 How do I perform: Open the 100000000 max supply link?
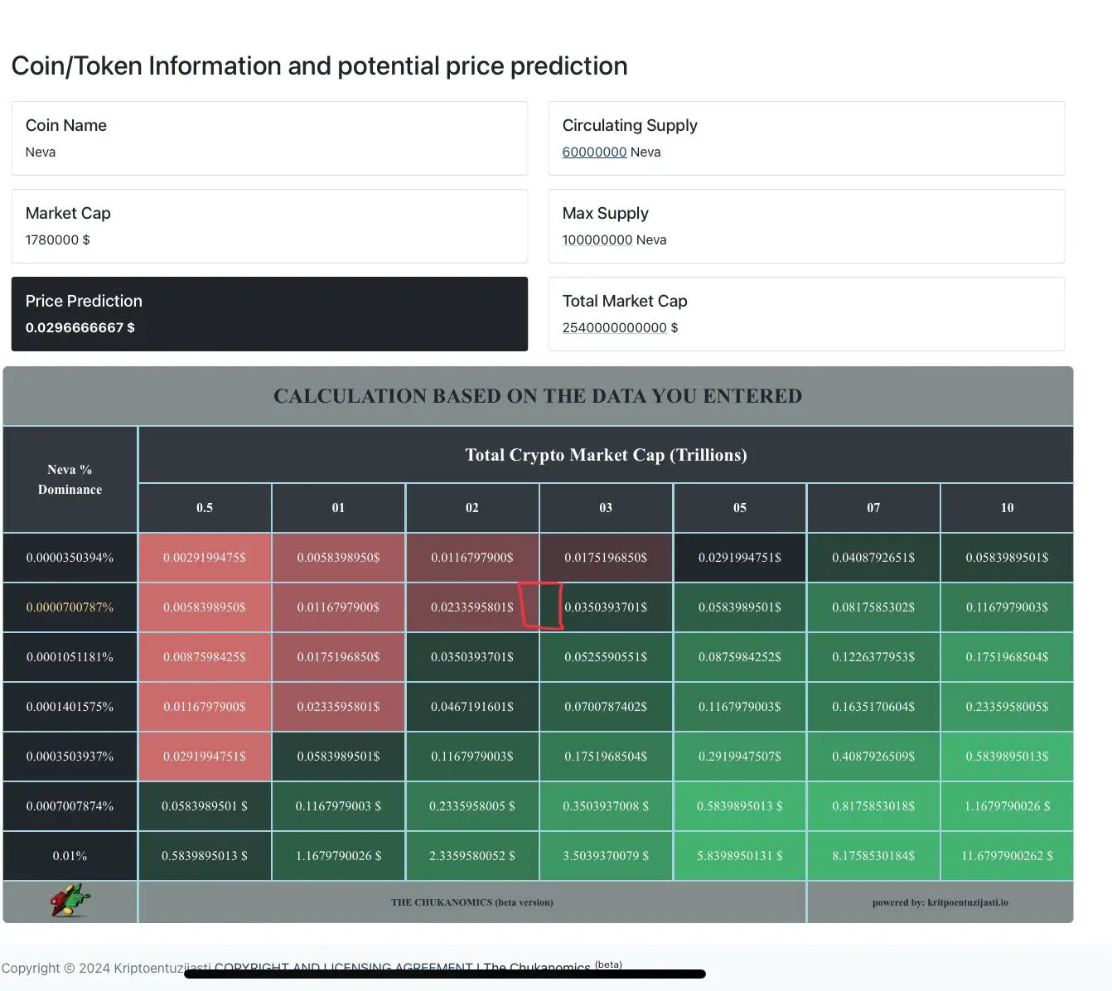pyautogui.click(x=597, y=240)
